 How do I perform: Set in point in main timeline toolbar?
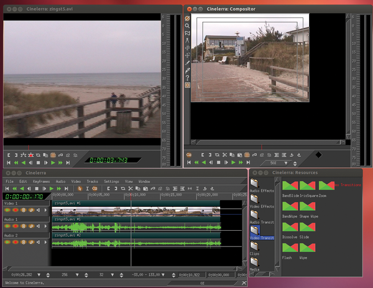point(108,188)
